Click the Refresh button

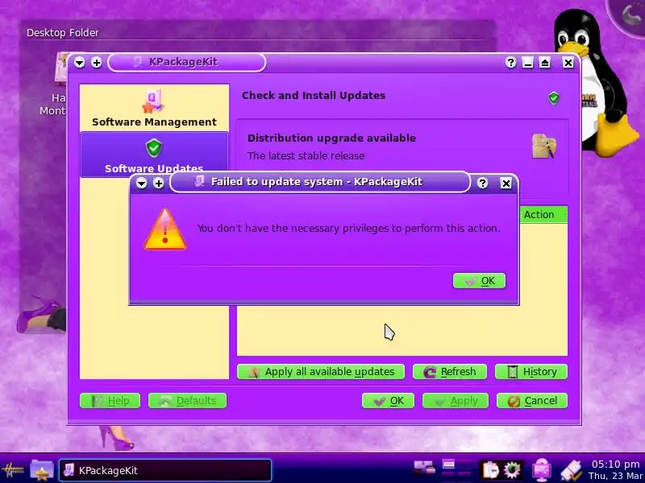[450, 372]
